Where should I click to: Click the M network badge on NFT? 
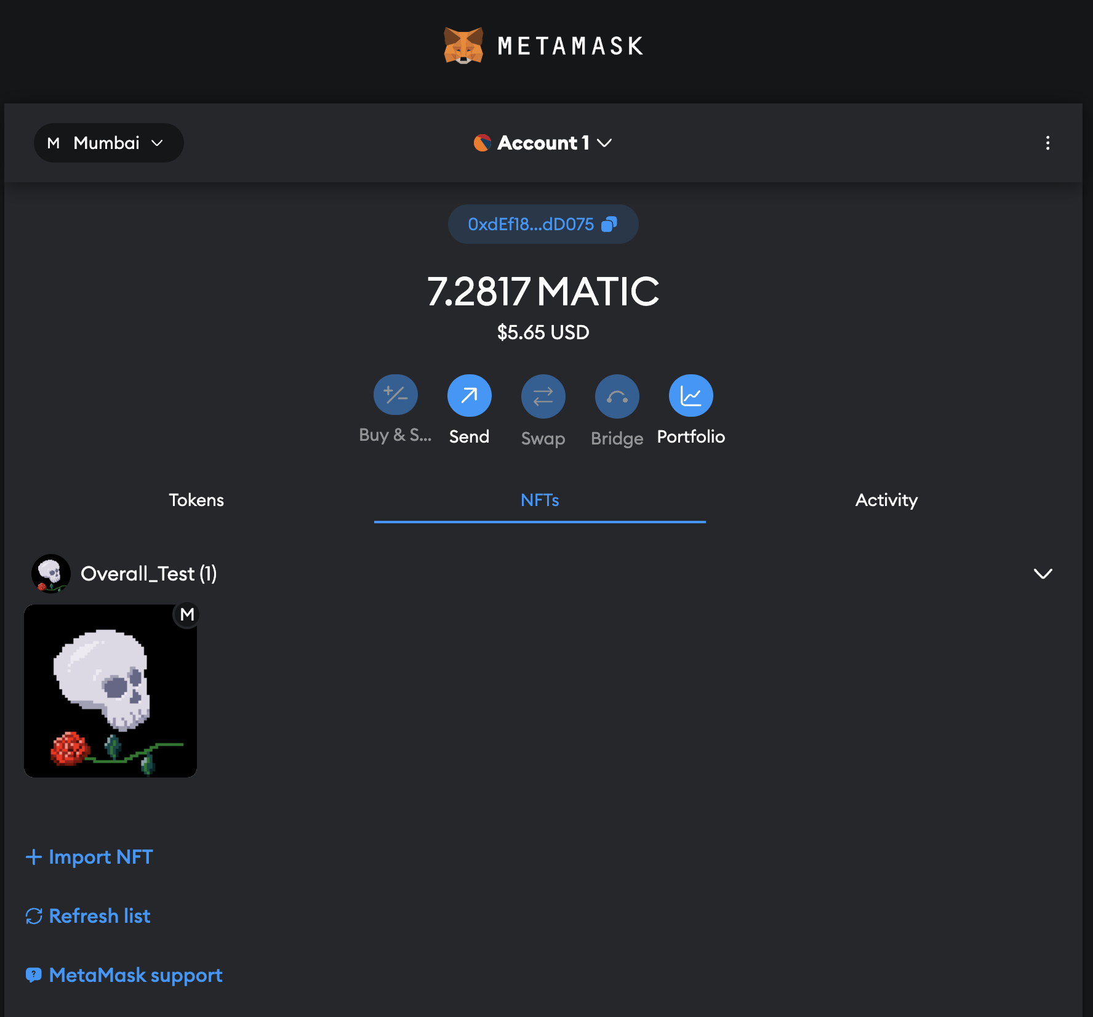click(x=187, y=614)
